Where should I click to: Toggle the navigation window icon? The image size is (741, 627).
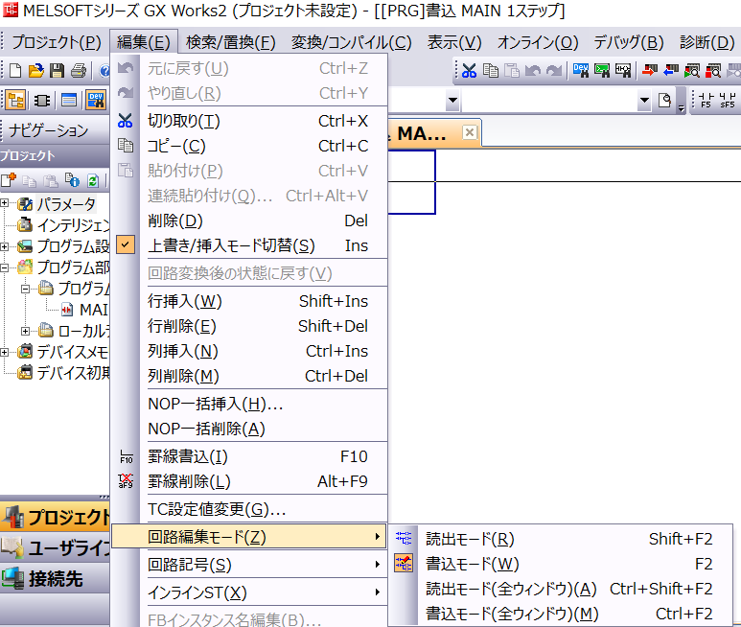(15, 100)
